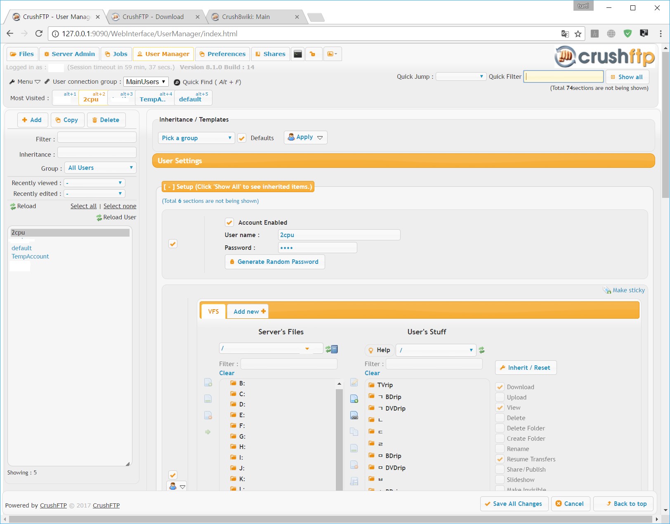The image size is (670, 524).
Task: Select the VFS tab
Action: click(x=213, y=311)
